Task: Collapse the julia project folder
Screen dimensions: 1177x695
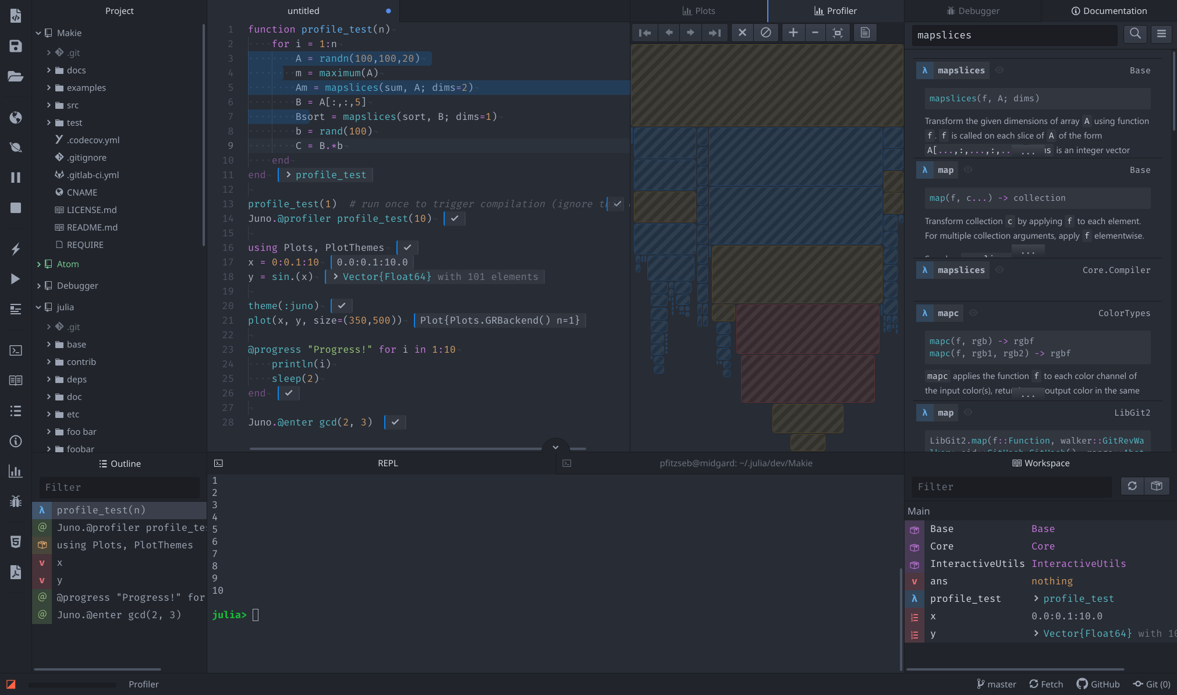Action: point(38,307)
